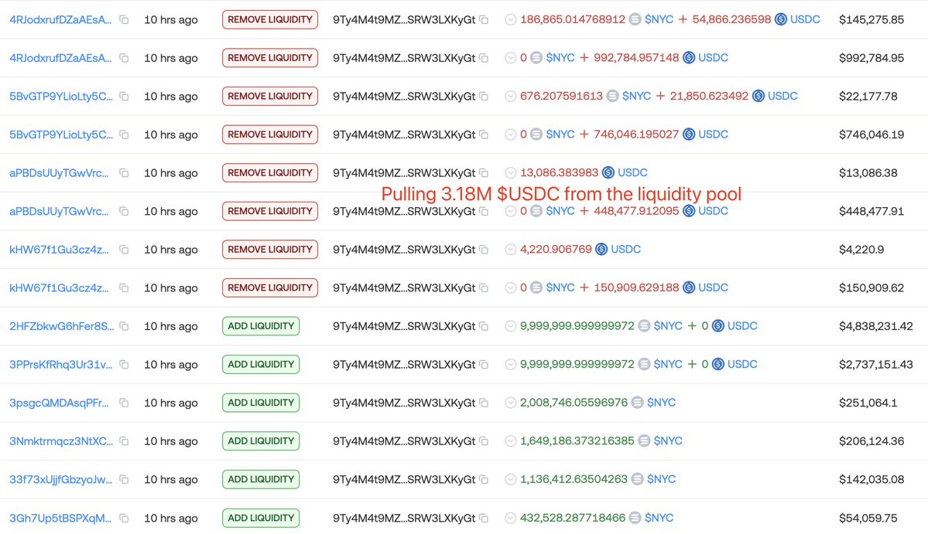Expand amount details in the $206,124.36 row
Image resolution: width=928 pixels, height=534 pixels.
pyautogui.click(x=510, y=441)
